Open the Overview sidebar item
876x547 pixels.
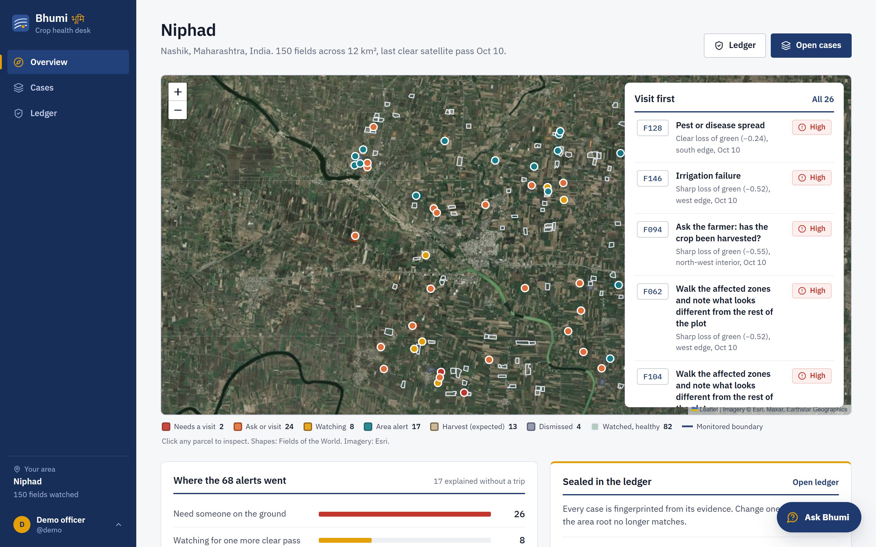pos(68,62)
